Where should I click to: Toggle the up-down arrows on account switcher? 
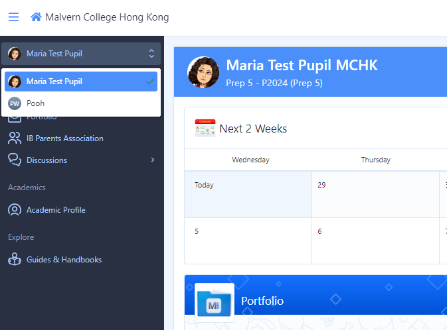click(151, 54)
